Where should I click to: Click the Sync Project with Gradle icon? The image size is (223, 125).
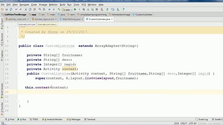[x=107, y=9]
